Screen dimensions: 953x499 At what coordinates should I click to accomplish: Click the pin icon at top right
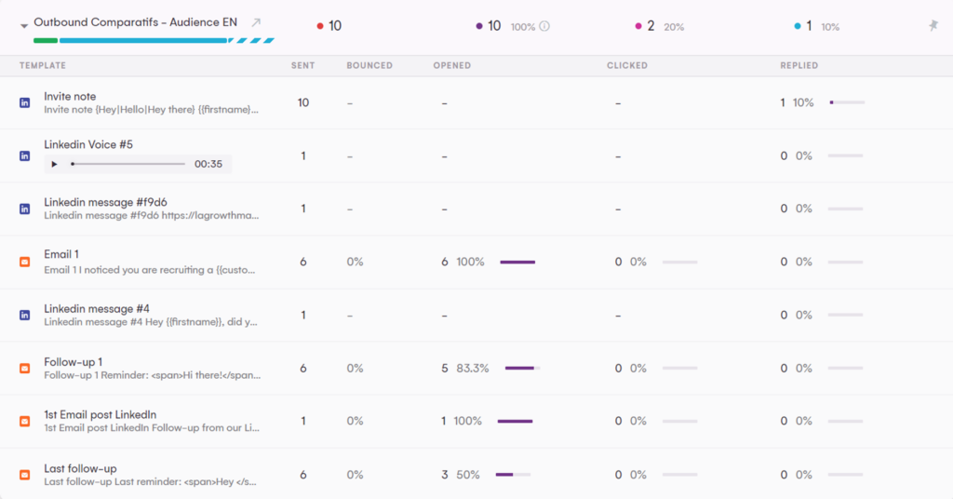933,26
